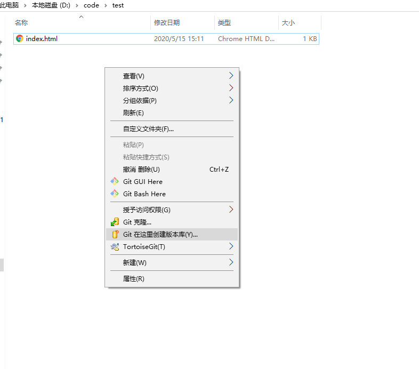Image resolution: width=419 pixels, height=369 pixels.
Task: Click the Git Bash Here icon
Action: (115, 194)
